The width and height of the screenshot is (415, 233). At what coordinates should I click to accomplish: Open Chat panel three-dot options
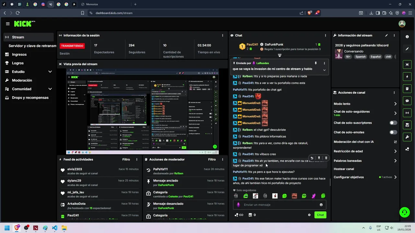pyautogui.click(x=326, y=35)
